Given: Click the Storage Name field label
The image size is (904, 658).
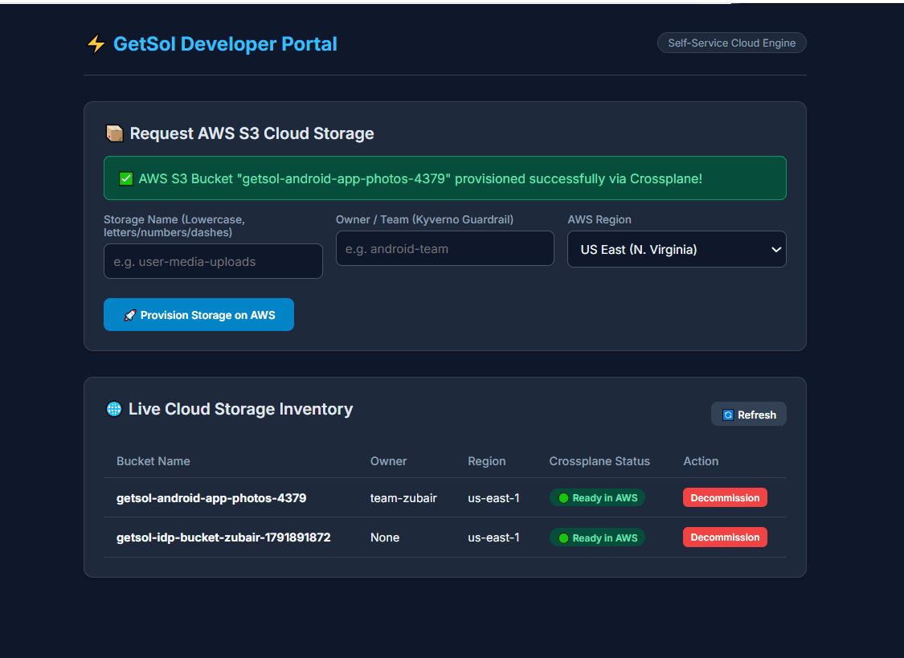Looking at the screenshot, I should pyautogui.click(x=174, y=226).
